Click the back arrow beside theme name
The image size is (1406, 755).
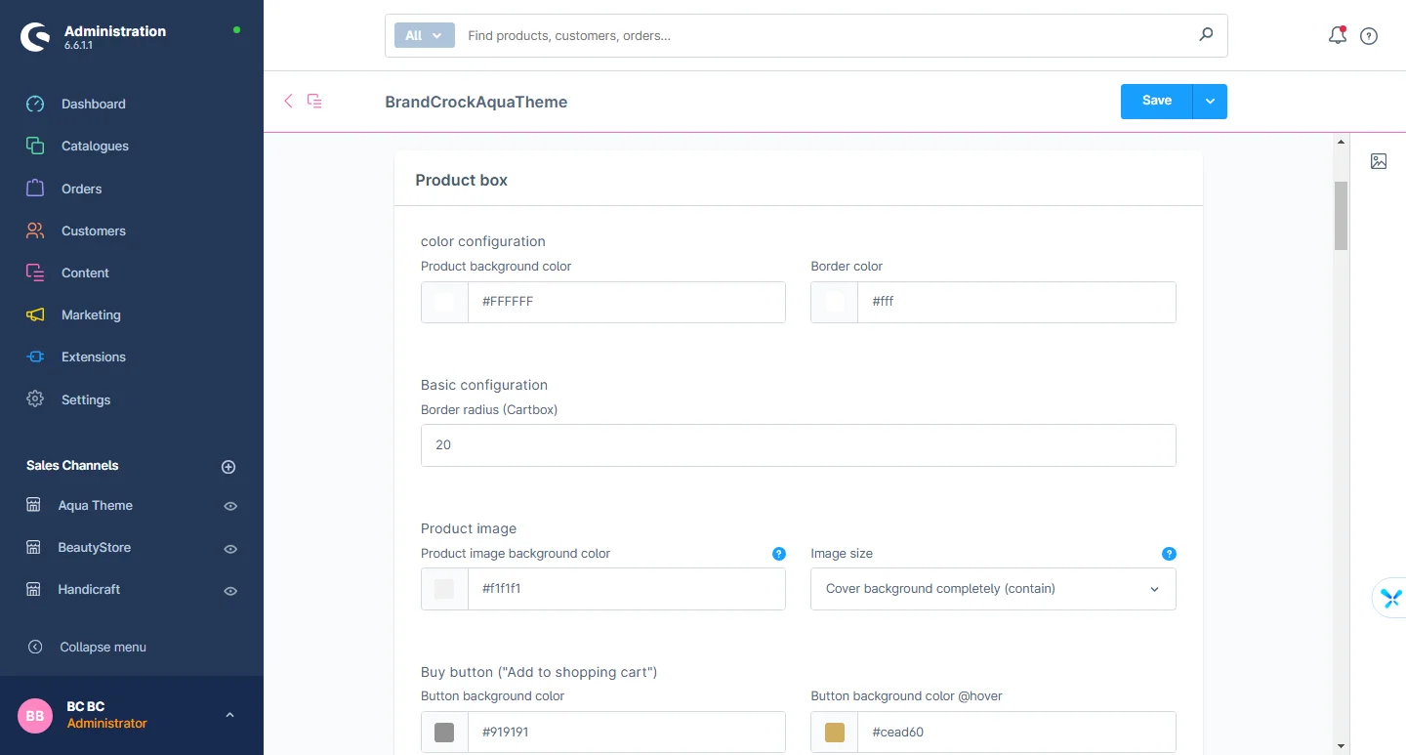[288, 101]
